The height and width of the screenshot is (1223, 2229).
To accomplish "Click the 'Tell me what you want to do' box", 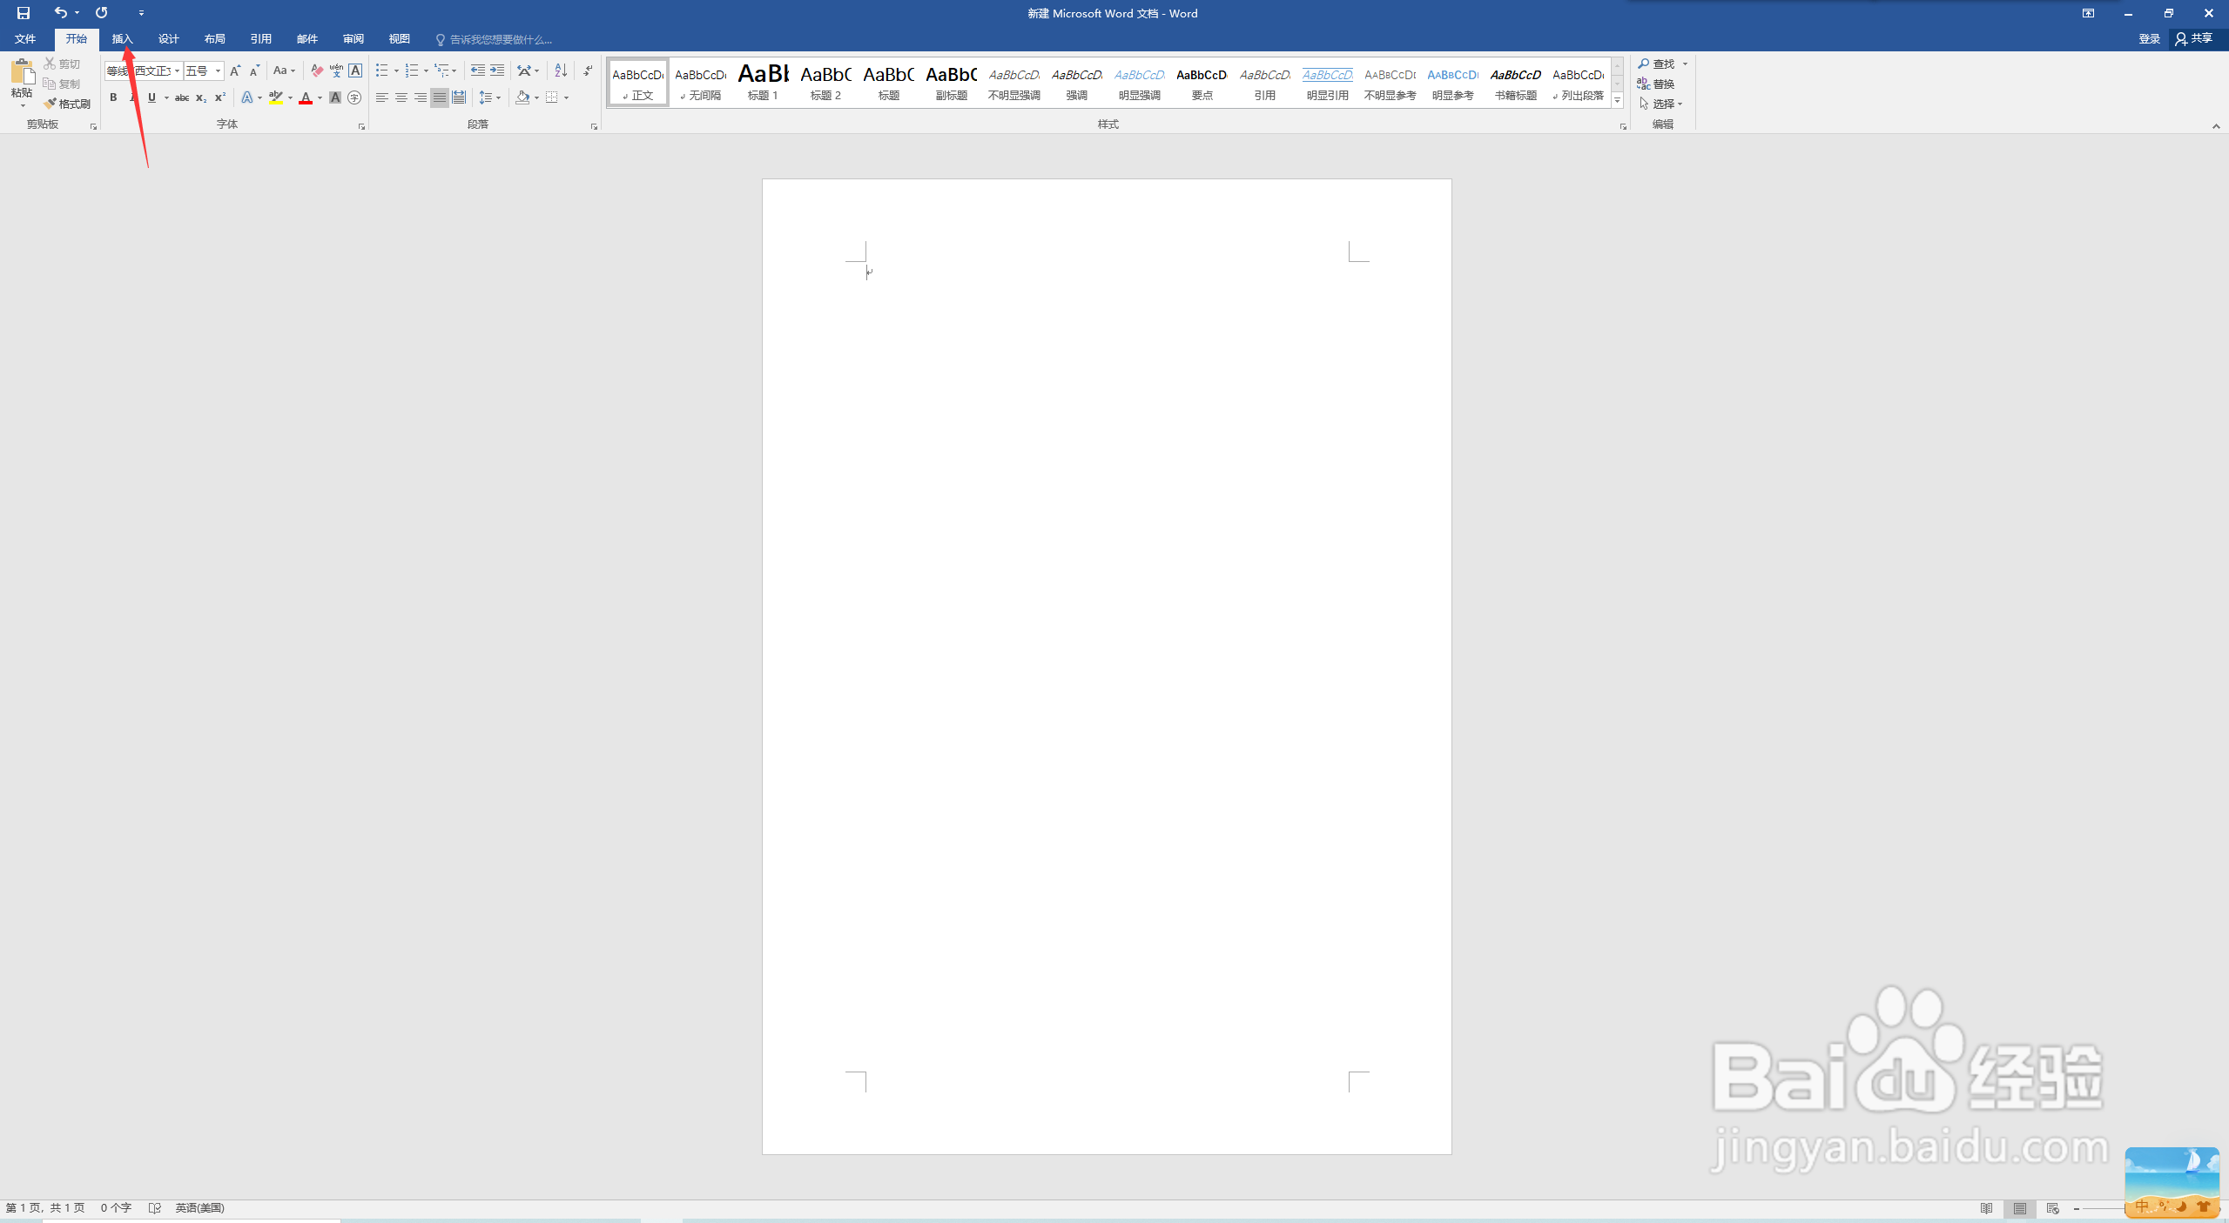I will coord(494,40).
